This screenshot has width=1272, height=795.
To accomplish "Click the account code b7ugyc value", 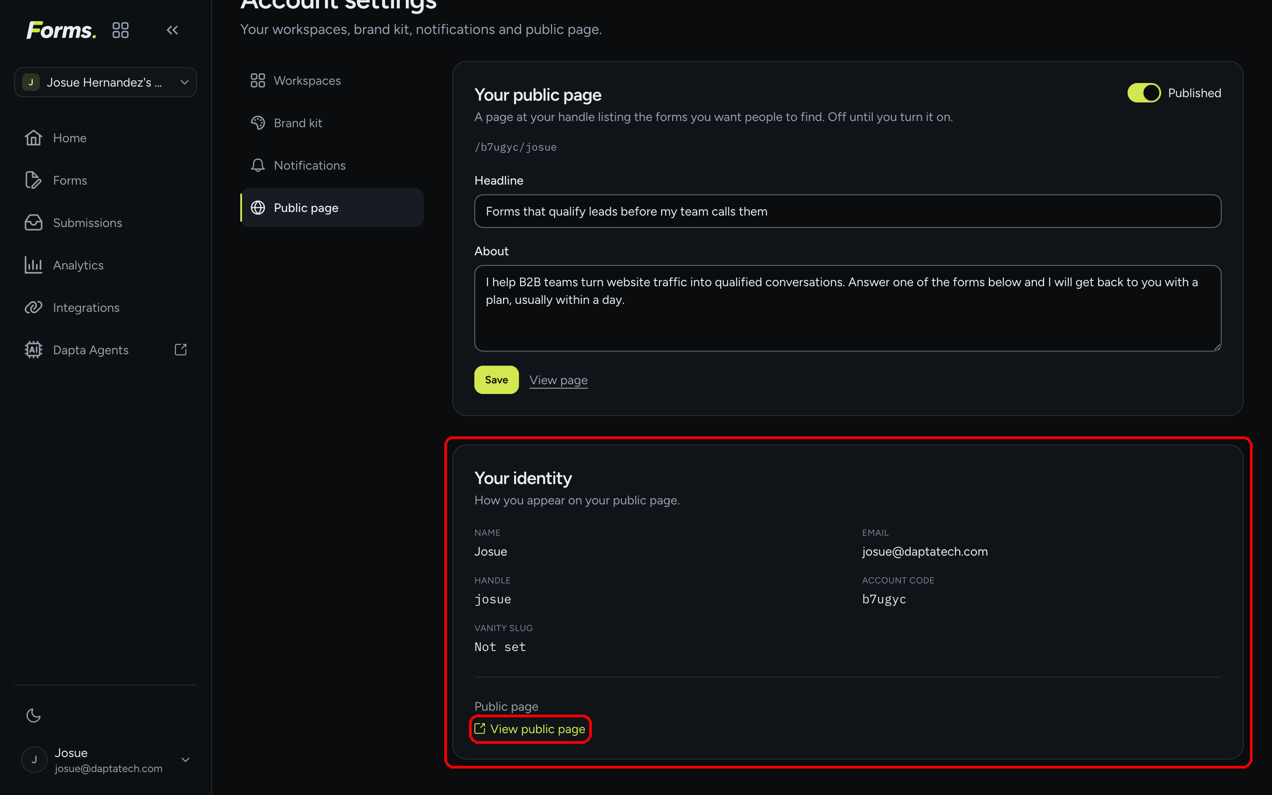I will pos(884,599).
